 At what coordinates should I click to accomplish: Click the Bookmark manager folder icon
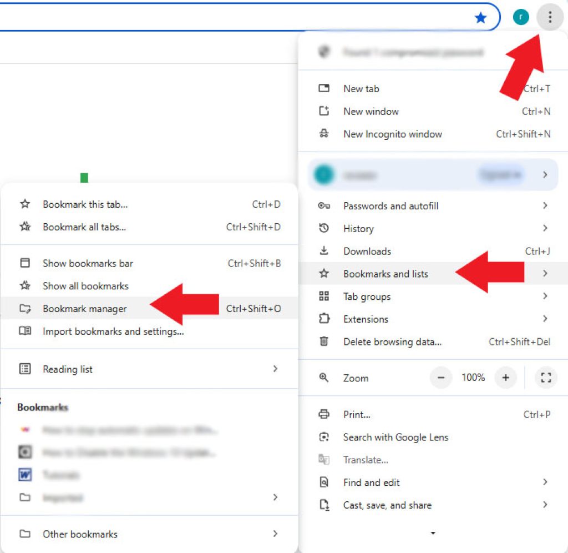pos(25,308)
